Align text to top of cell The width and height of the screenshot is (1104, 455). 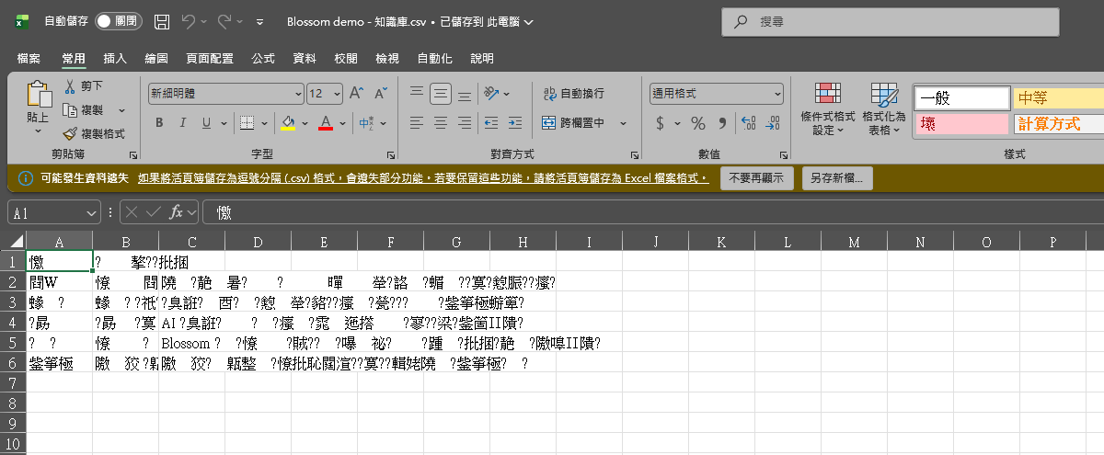(416, 93)
